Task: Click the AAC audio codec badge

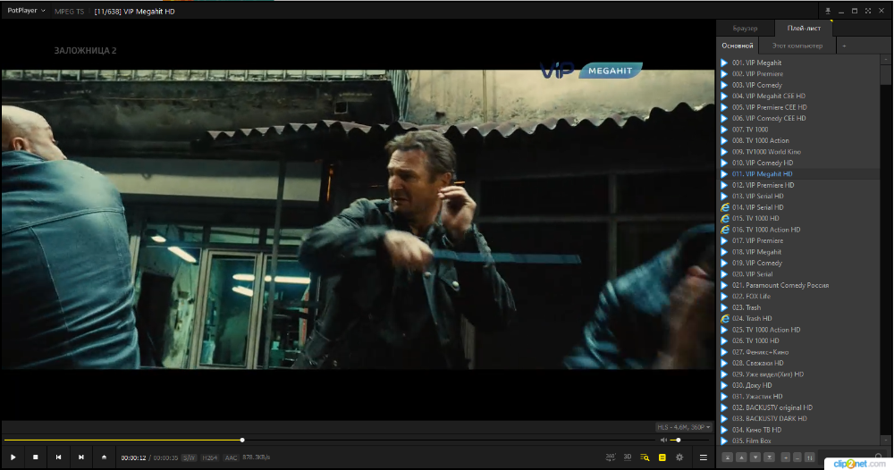Action: pos(231,457)
